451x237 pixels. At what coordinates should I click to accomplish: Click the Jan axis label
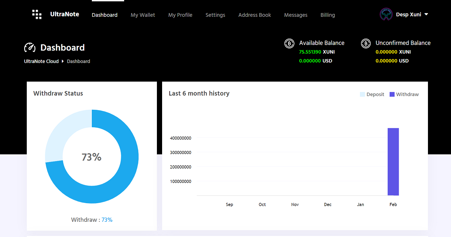pyautogui.click(x=360, y=205)
